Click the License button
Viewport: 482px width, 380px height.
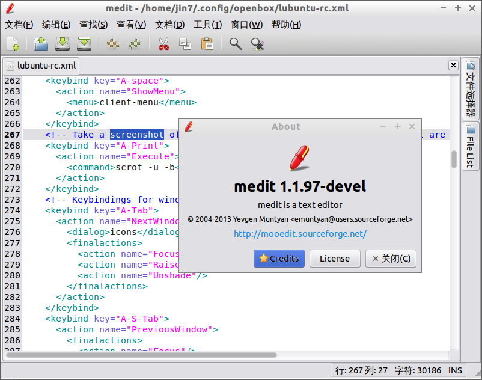(x=335, y=259)
